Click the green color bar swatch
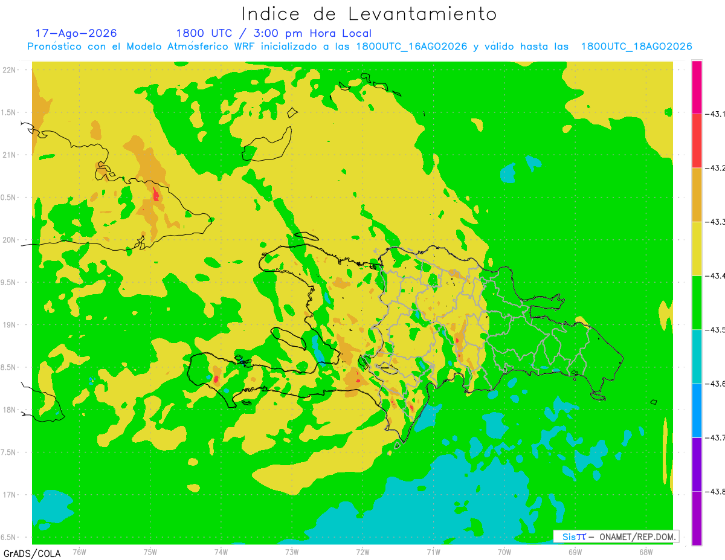The image size is (725, 560). pos(697,302)
